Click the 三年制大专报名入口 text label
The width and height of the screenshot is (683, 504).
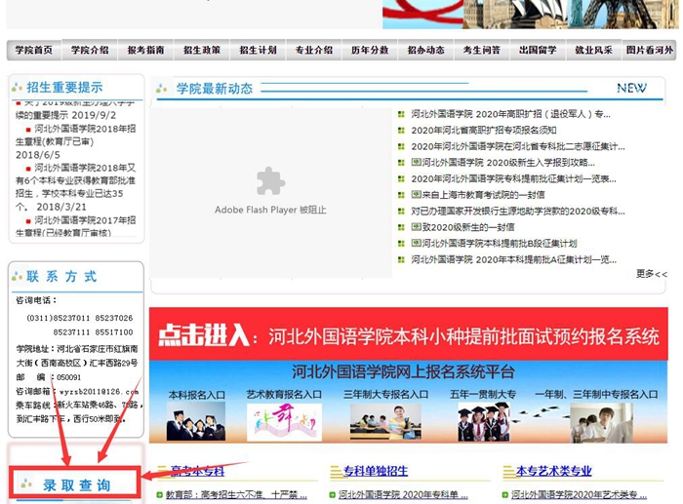(386, 394)
